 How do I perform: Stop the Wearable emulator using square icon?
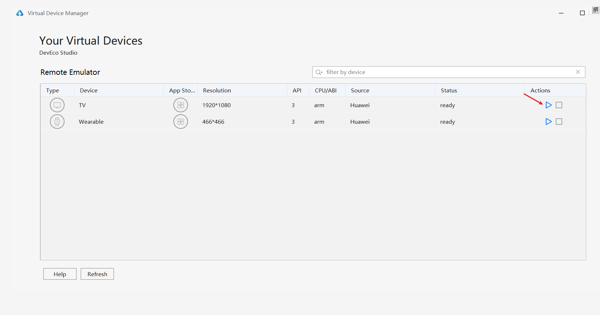(x=559, y=122)
